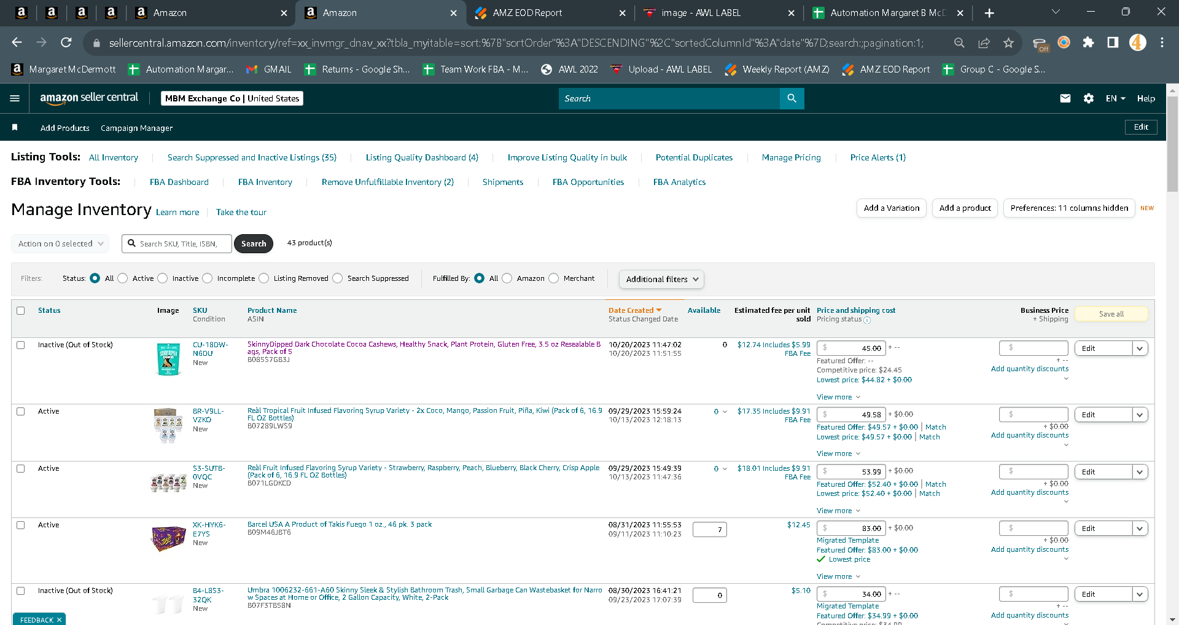Screen dimensions: 1179x625
Task: Click the available quantity field showing 7
Action: [x=709, y=530]
